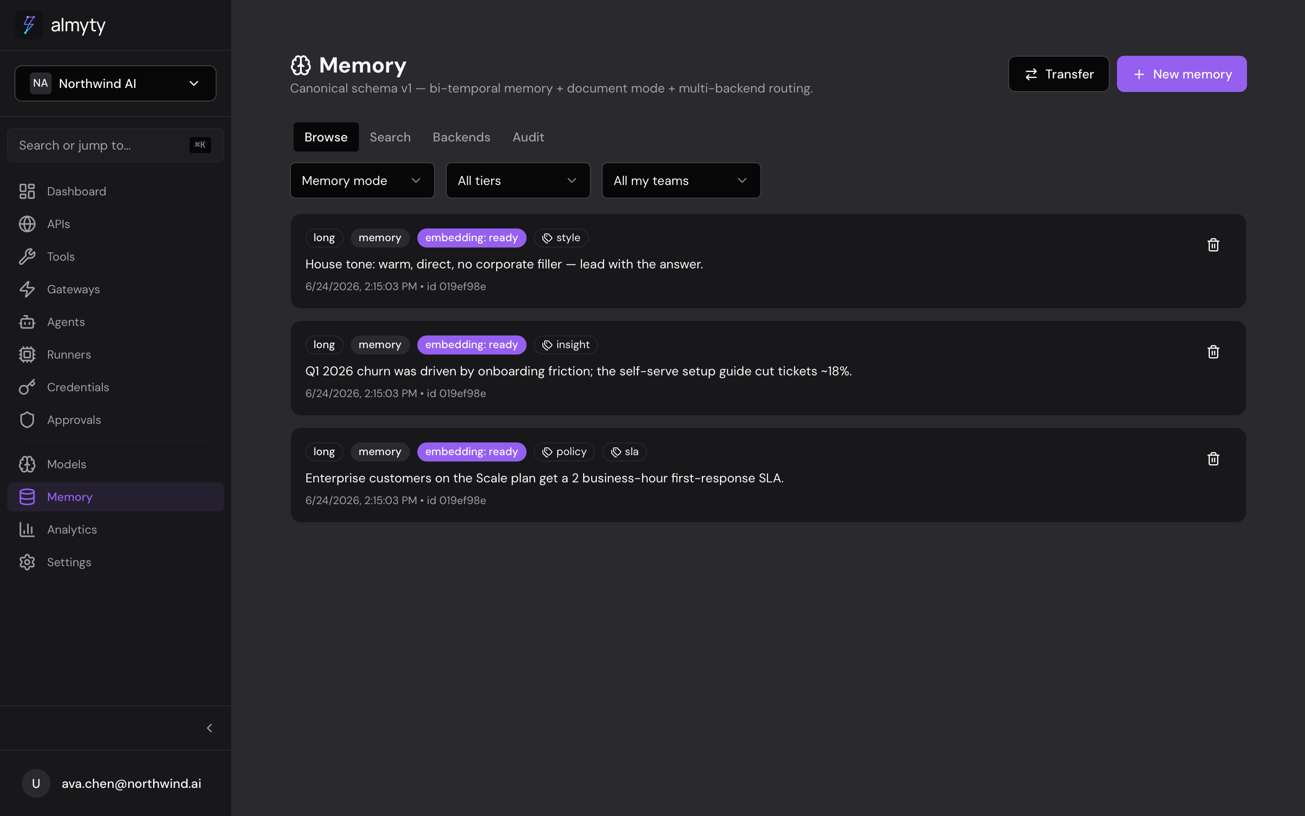Select the House tone memory text
The image size is (1305, 816).
click(x=504, y=264)
